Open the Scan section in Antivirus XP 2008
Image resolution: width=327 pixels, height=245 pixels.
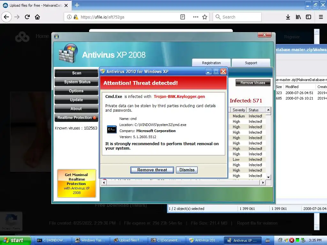pyautogui.click(x=76, y=73)
